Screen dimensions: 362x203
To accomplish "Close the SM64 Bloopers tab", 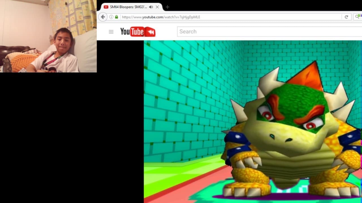I will pyautogui.click(x=157, y=7).
